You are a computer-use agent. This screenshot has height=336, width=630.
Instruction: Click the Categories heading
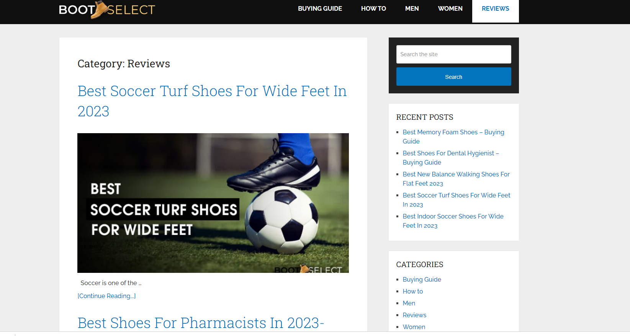[x=420, y=264]
